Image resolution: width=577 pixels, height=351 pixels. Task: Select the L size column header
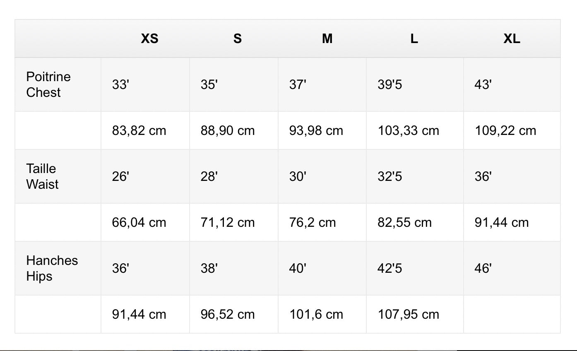pyautogui.click(x=414, y=39)
